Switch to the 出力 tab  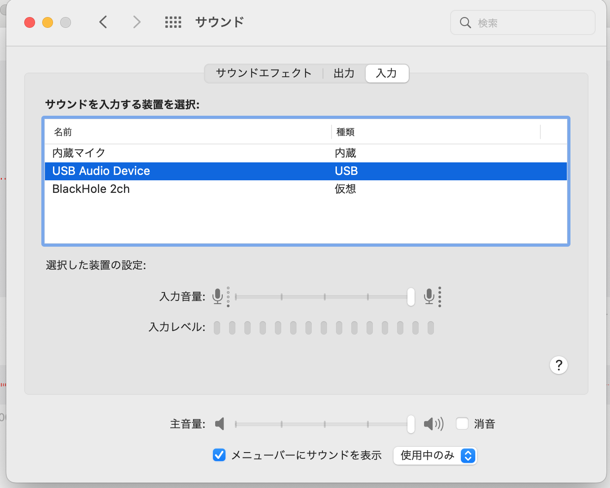tap(344, 74)
